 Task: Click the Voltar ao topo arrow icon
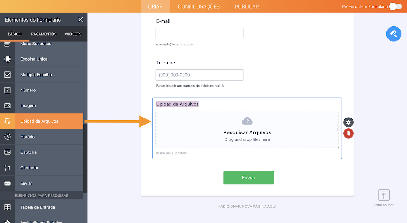[384, 195]
